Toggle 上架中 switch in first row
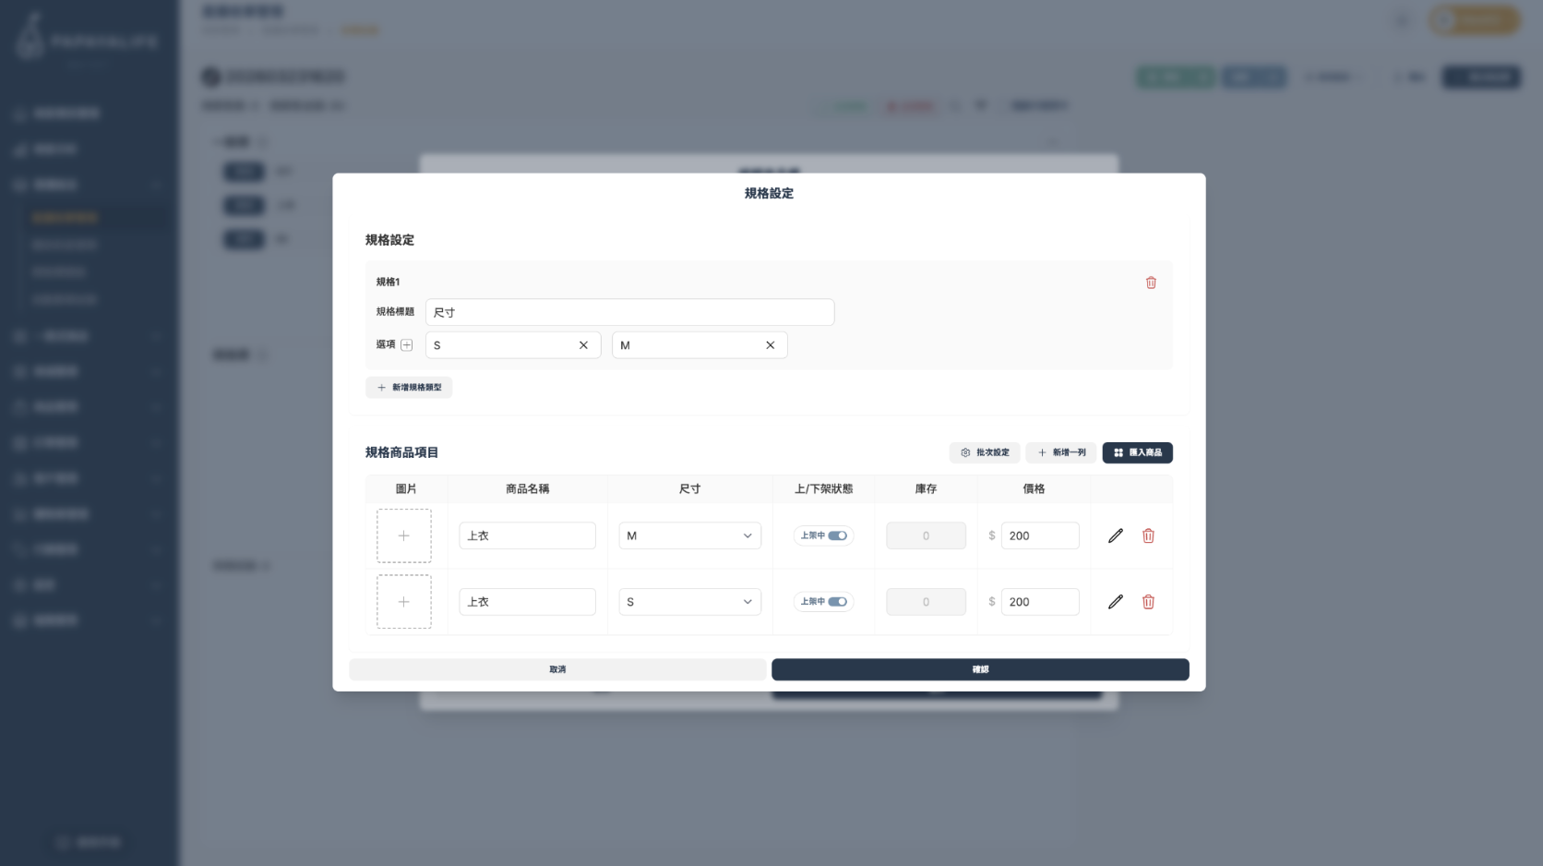 (x=837, y=535)
